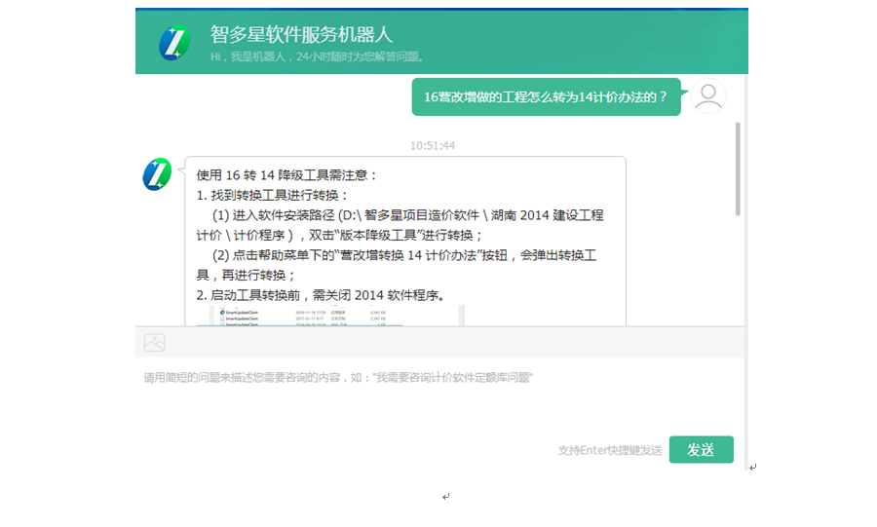Click the 支持Enter快捷键发送 hint text

pos(609,450)
